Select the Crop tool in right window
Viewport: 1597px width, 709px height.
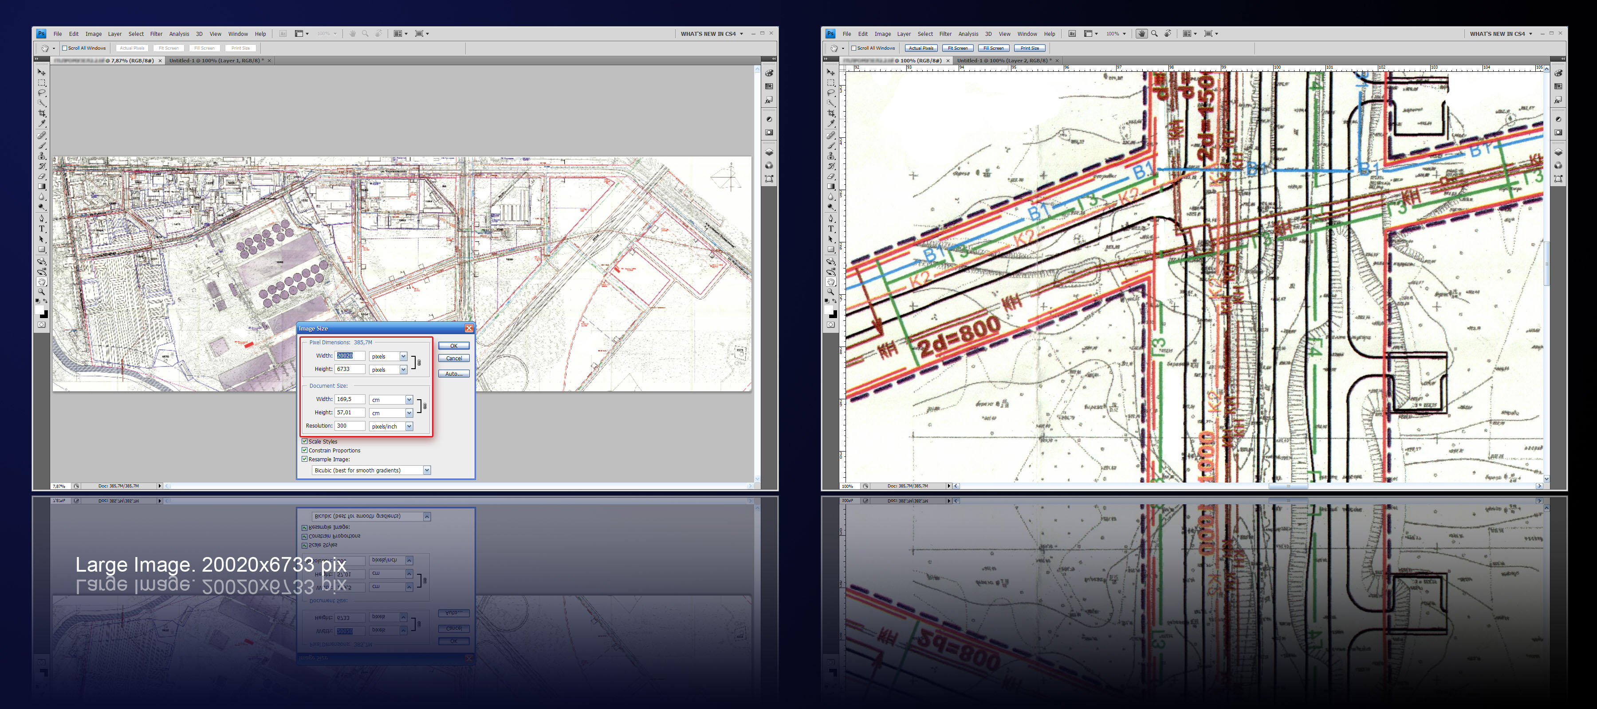point(831,113)
